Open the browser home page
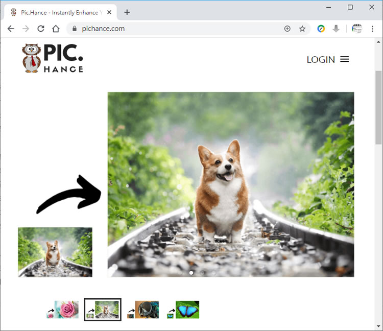Image resolution: width=383 pixels, height=331 pixels. coord(56,29)
